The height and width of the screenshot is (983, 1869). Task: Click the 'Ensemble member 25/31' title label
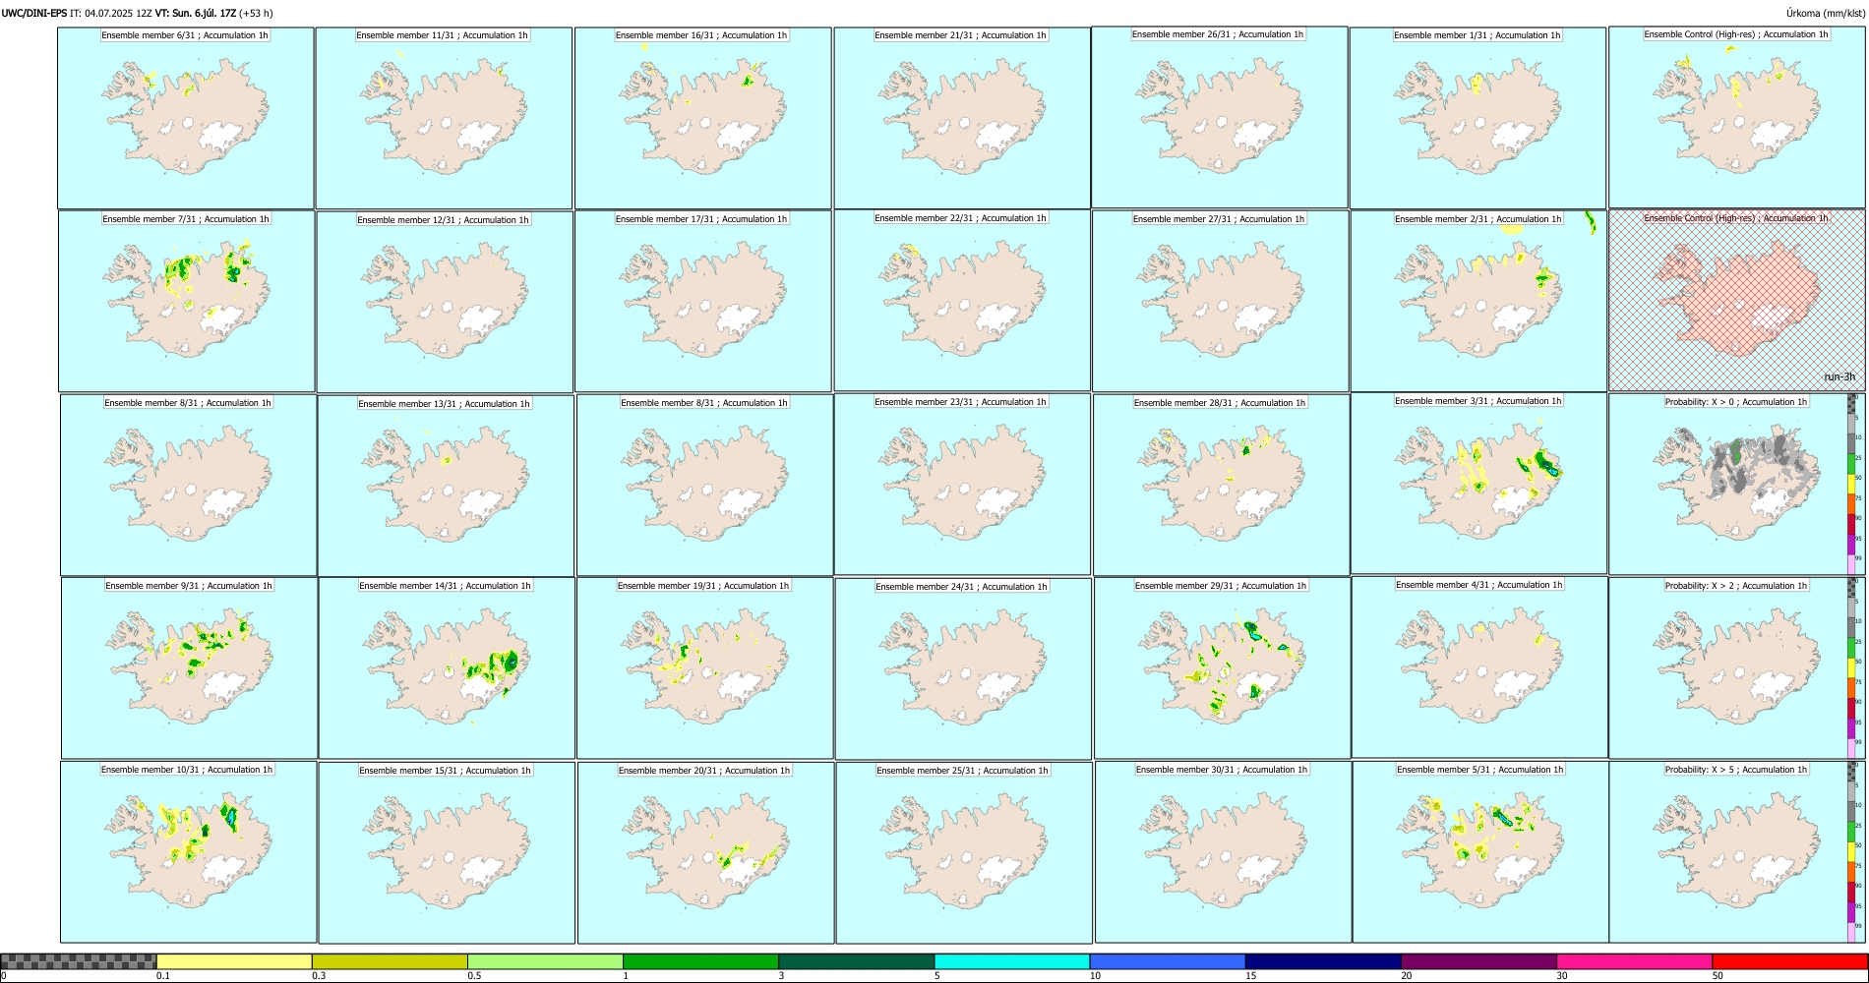coord(962,771)
